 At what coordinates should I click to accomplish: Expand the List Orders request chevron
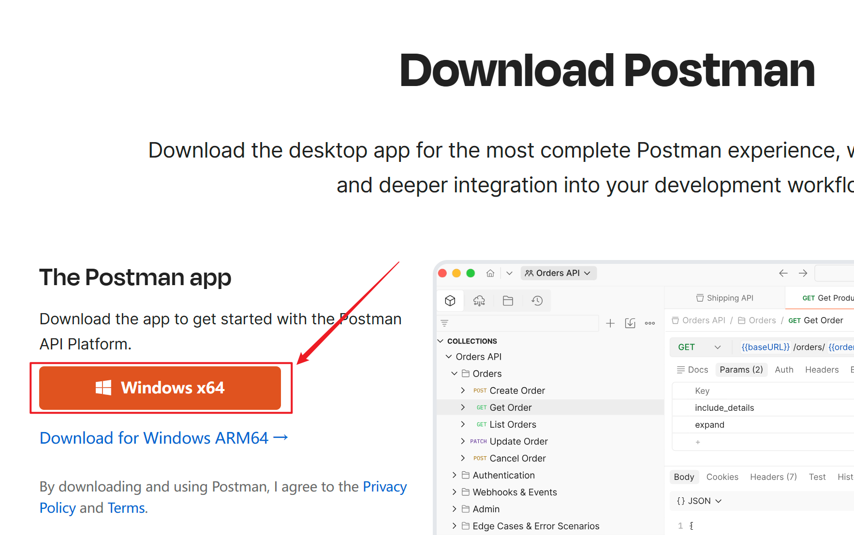coord(463,424)
